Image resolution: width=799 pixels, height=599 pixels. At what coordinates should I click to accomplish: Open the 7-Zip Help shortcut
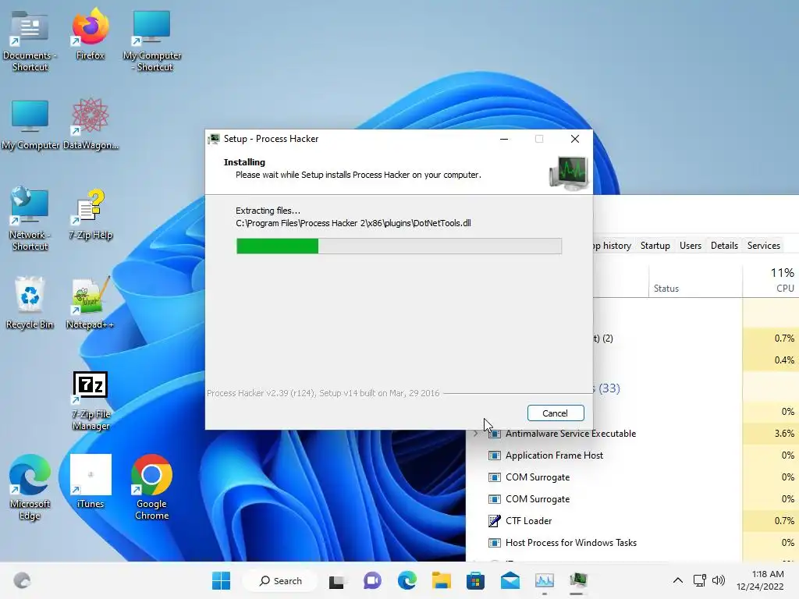tap(91, 215)
